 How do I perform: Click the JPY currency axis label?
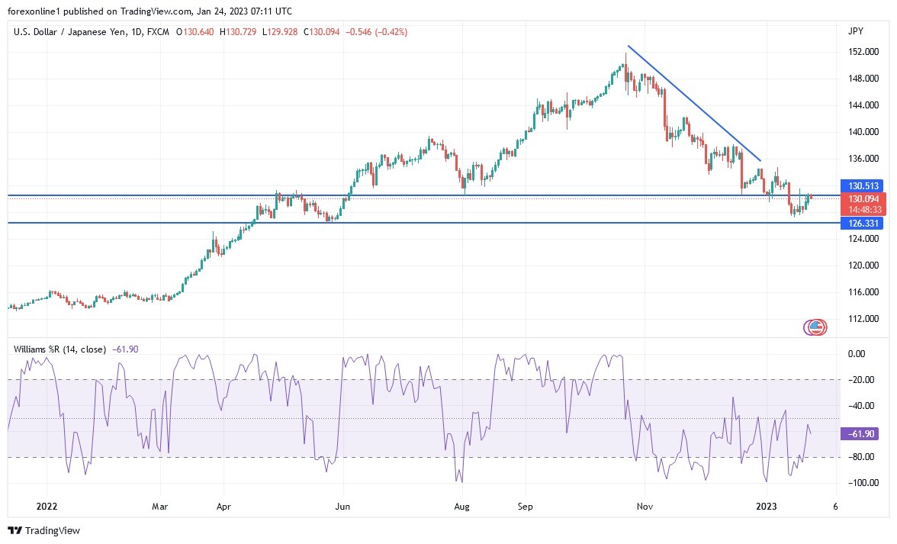(x=856, y=31)
